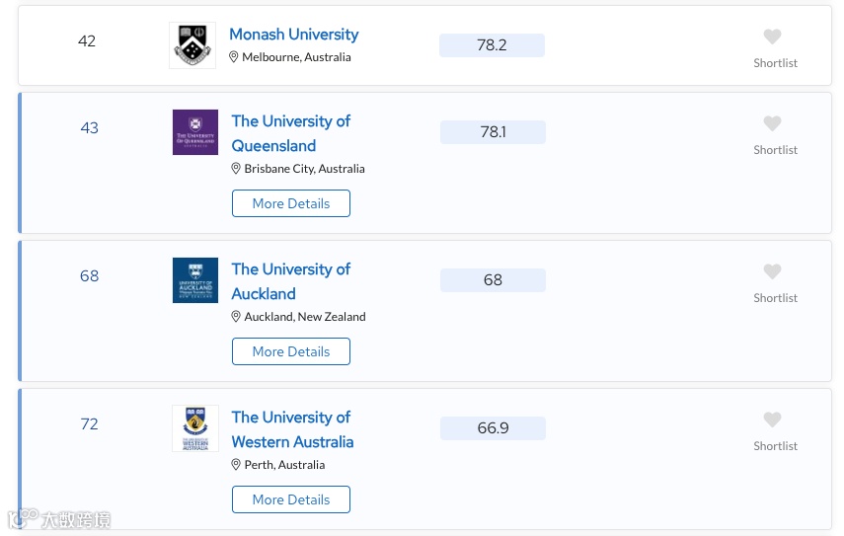The width and height of the screenshot is (844, 536).
Task: Click the University of Auckland blue logo
Action: (194, 280)
